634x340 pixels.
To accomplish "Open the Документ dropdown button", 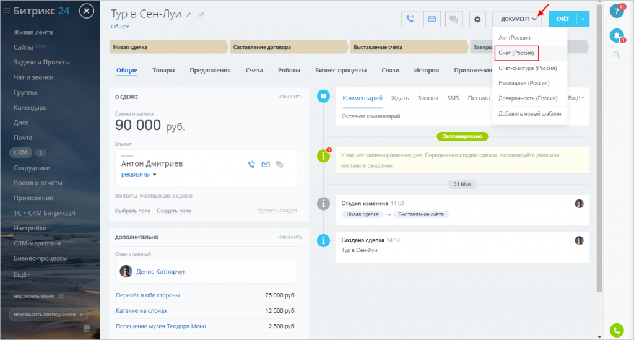I will pos(518,19).
